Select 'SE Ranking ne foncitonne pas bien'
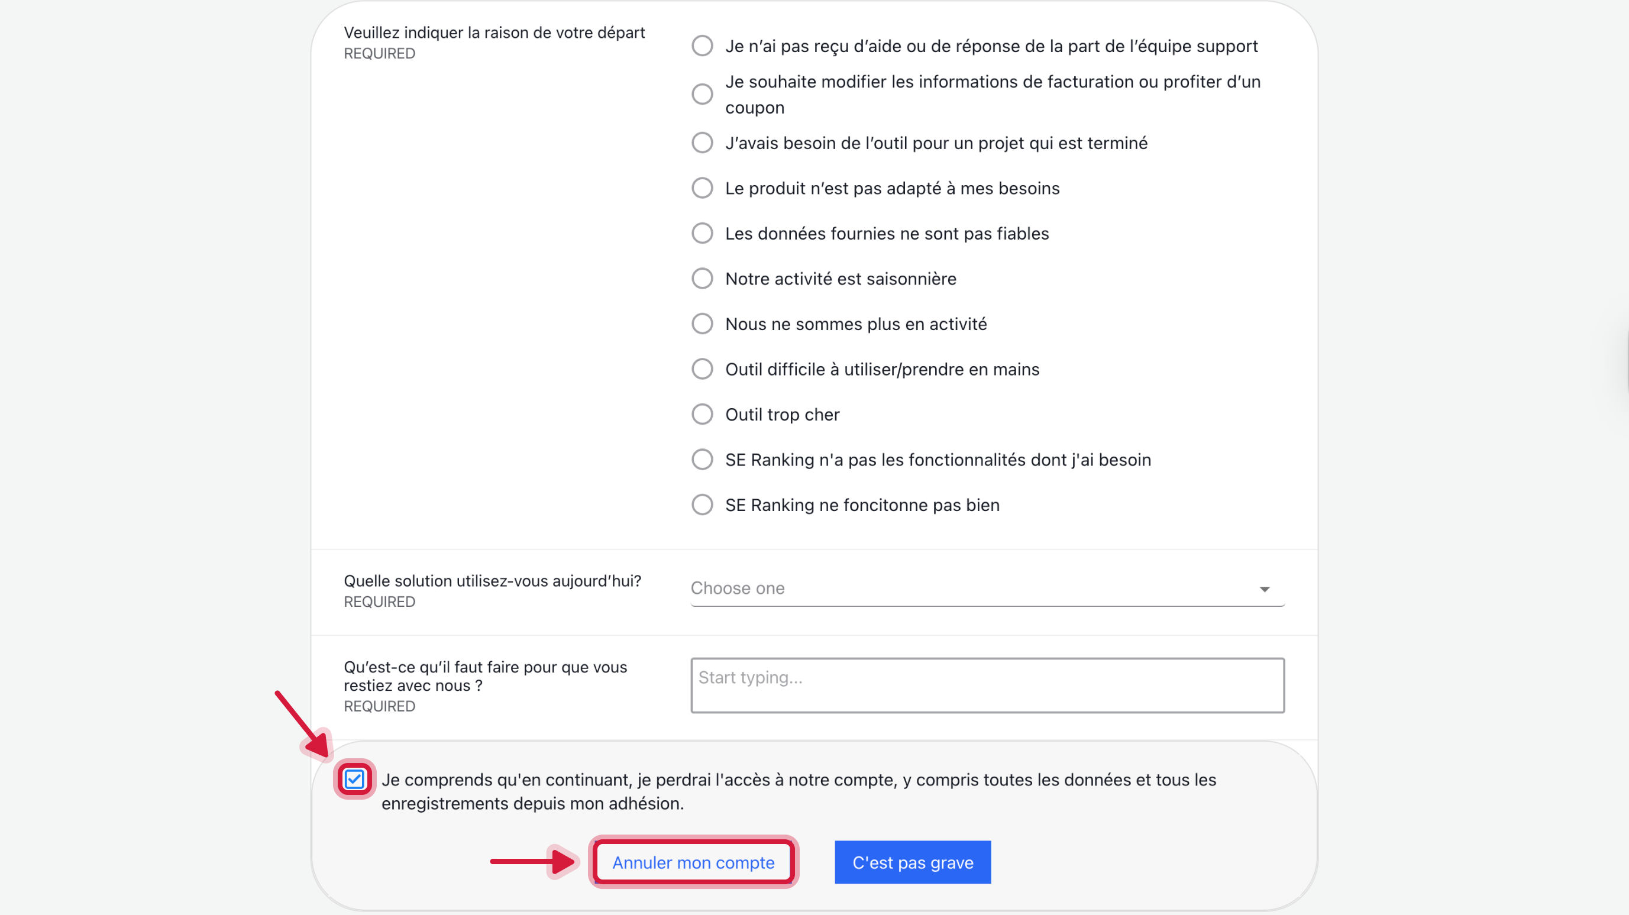 coord(702,505)
